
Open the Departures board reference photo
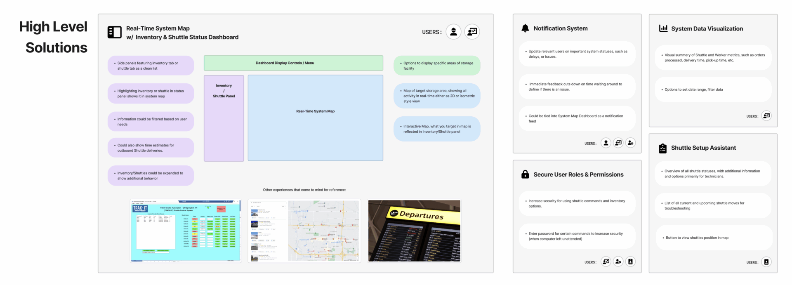414,231
